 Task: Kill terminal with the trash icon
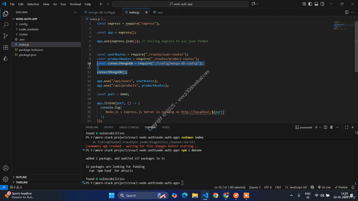click(x=331, y=127)
